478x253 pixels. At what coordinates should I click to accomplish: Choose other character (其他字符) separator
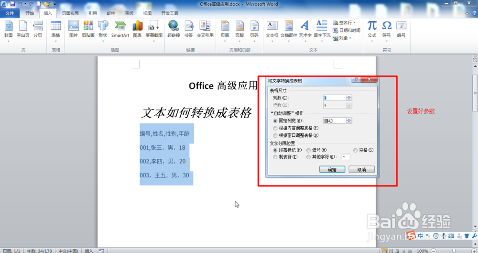(322, 157)
